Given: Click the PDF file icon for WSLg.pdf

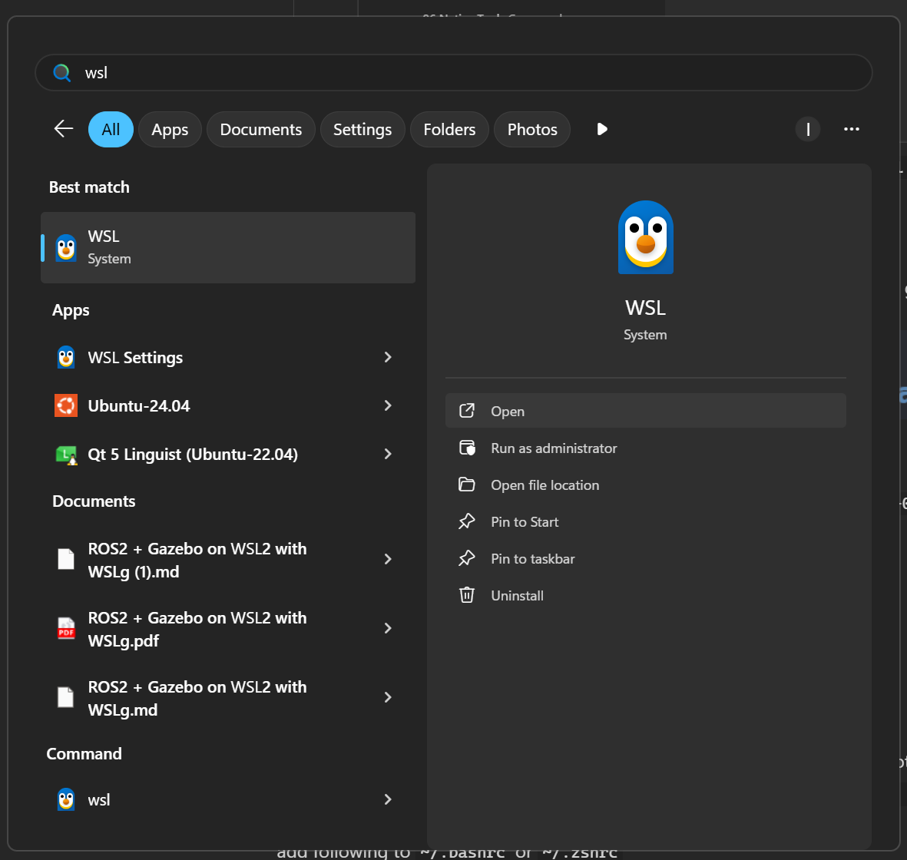Looking at the screenshot, I should pyautogui.click(x=66, y=628).
